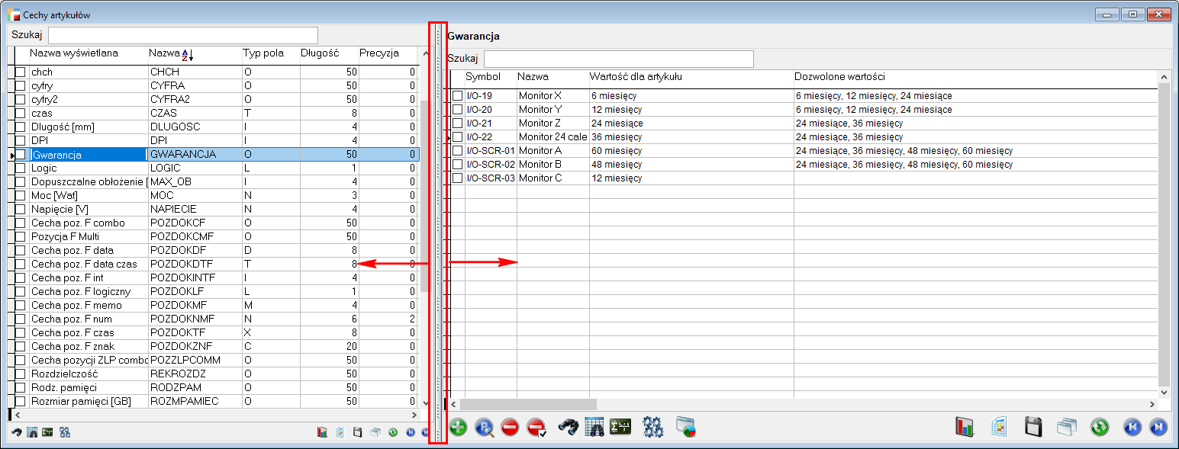
Task: Click the window with pie chart icon
Action: [x=686, y=428]
